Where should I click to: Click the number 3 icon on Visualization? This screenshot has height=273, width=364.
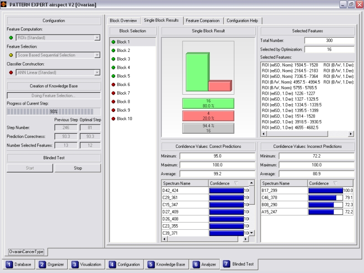(x=76, y=264)
